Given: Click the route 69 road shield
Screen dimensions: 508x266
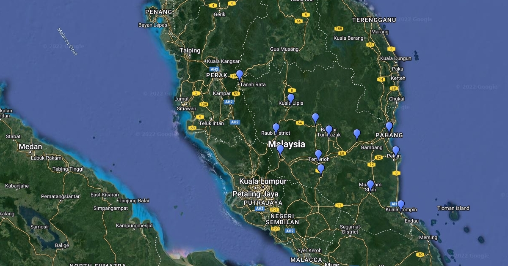Looking at the screenshot, I should click(193, 128).
